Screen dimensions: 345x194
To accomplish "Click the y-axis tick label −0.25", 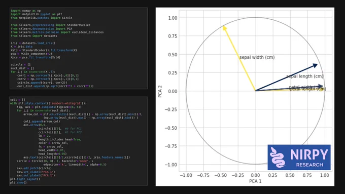I will [171, 109].
